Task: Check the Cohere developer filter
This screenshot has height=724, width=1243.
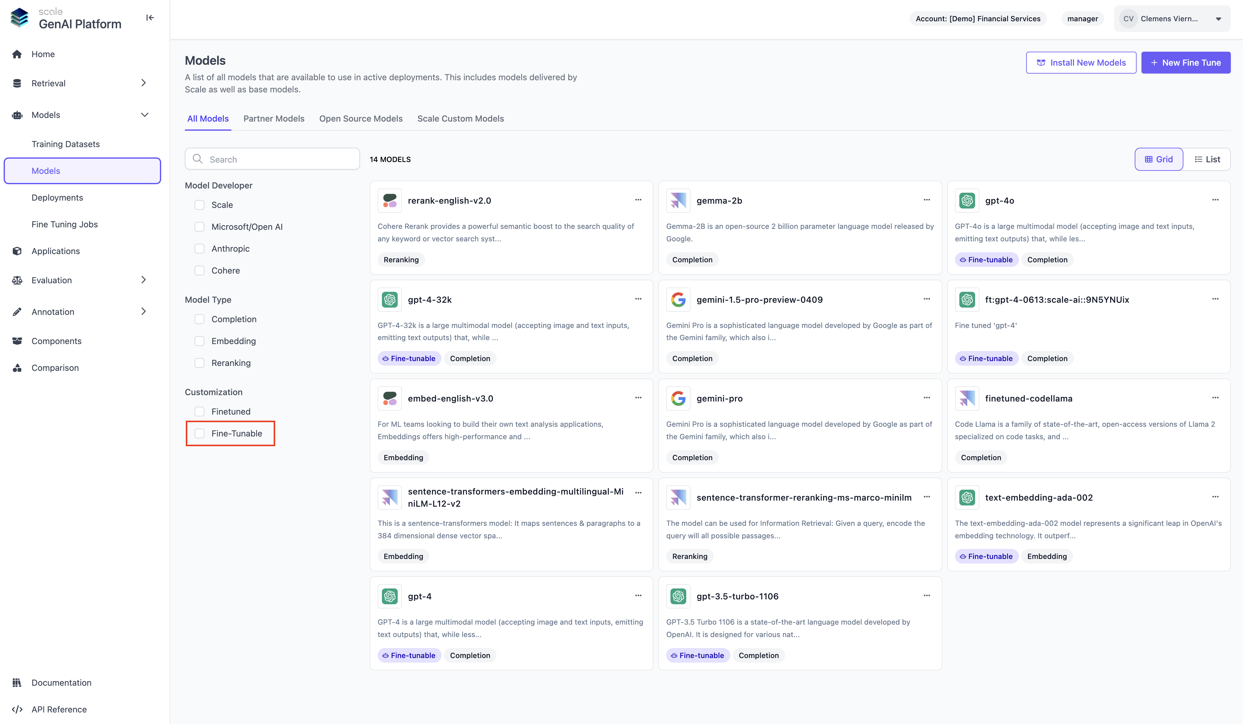Action: [199, 270]
